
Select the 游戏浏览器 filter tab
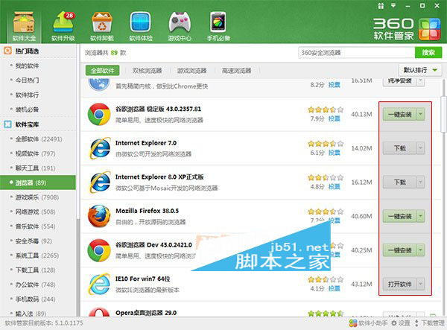[x=192, y=70]
